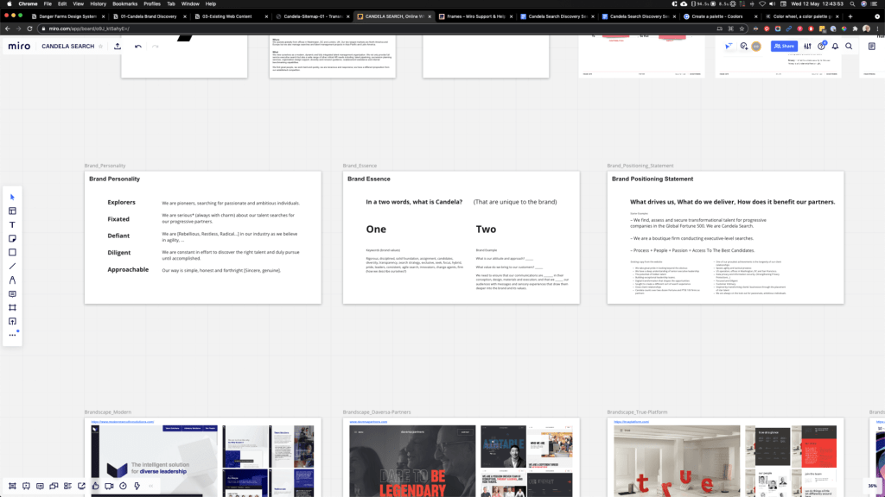Open the Bookmarks menu in menu bar
The width and height of the screenshot is (885, 497).
click(124, 4)
